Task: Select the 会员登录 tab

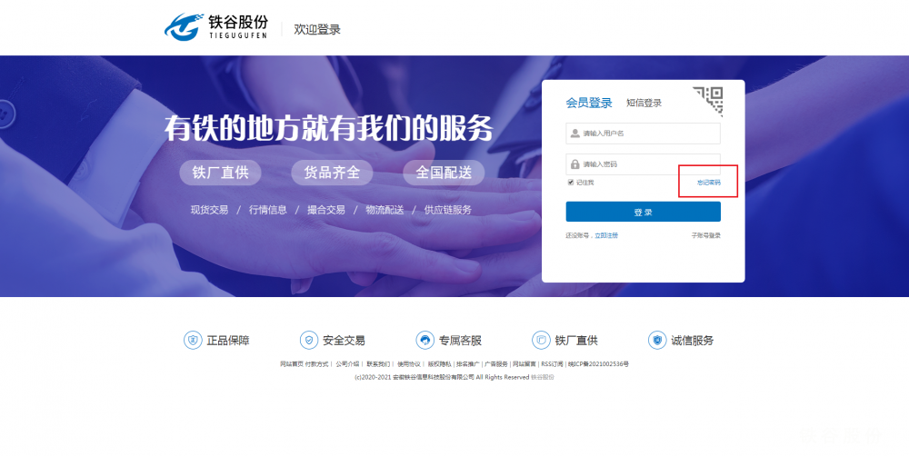Action: [589, 104]
